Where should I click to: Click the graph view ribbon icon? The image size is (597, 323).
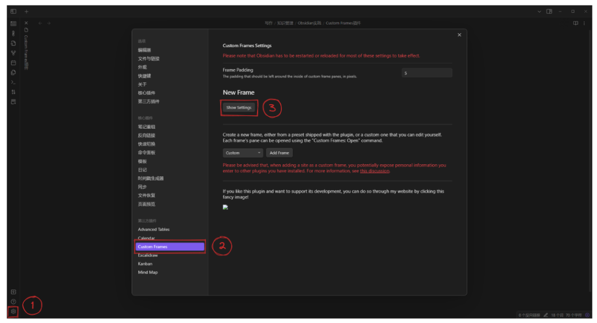(x=13, y=53)
